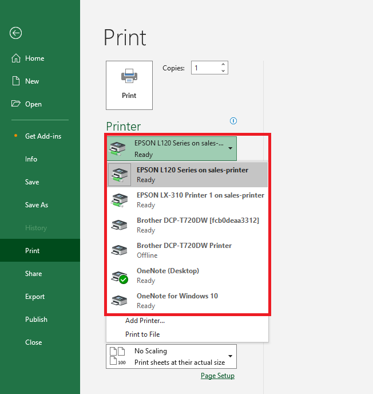Click Close in the sidebar
The image size is (373, 394).
tap(40, 342)
